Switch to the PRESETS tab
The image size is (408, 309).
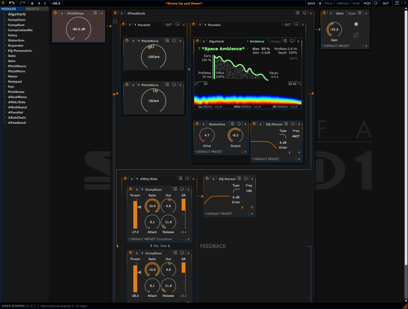[36, 9]
